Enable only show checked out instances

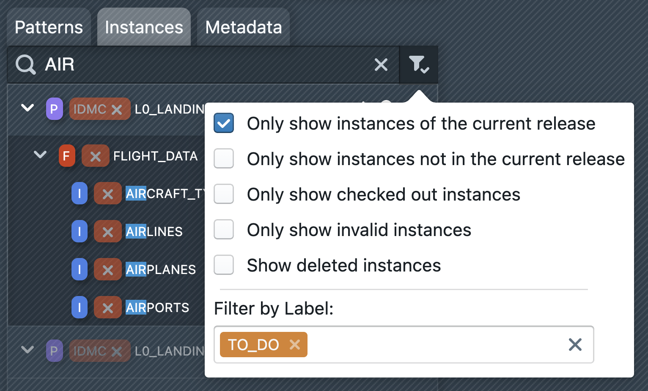pos(224,194)
